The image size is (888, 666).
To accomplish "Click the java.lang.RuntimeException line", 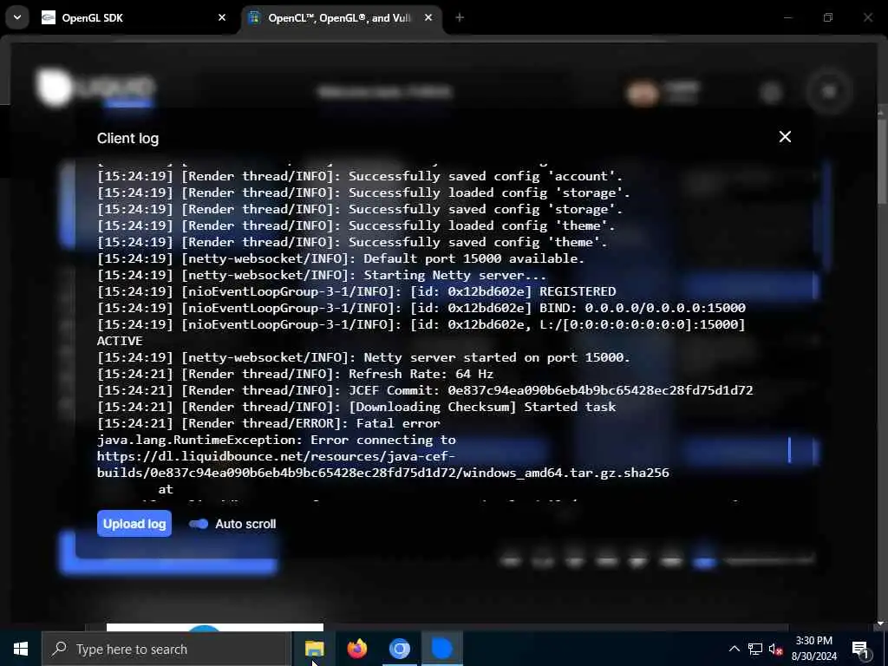I will [277, 440].
